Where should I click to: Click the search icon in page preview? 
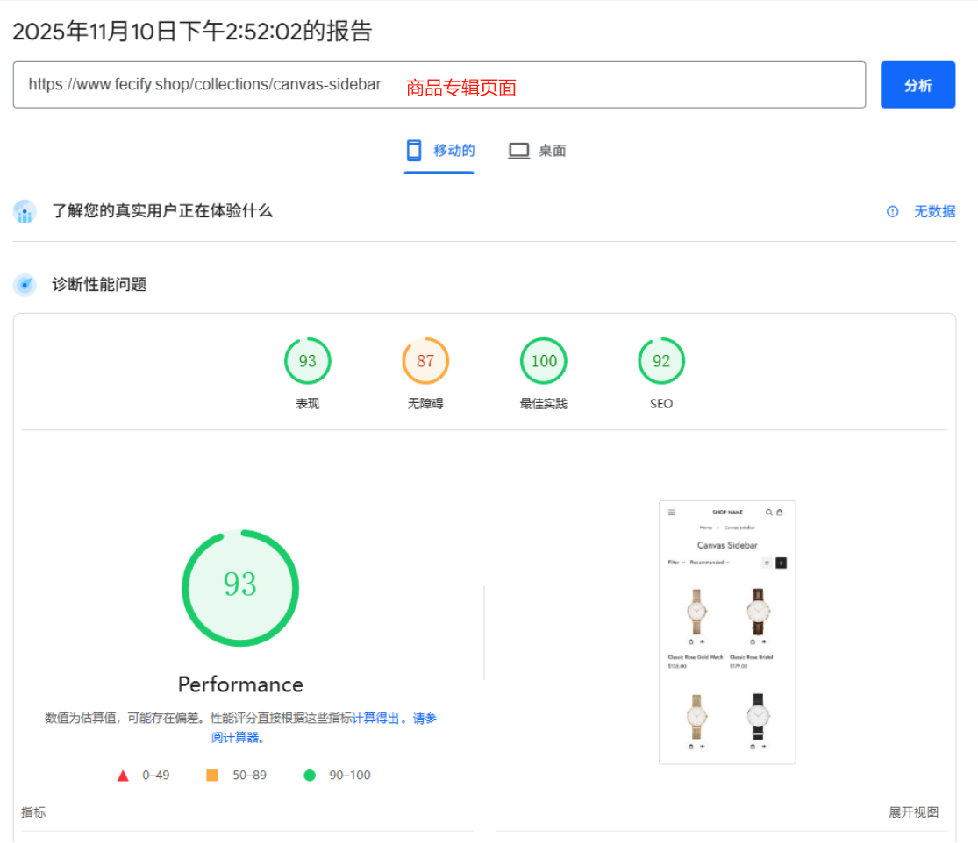pos(769,513)
